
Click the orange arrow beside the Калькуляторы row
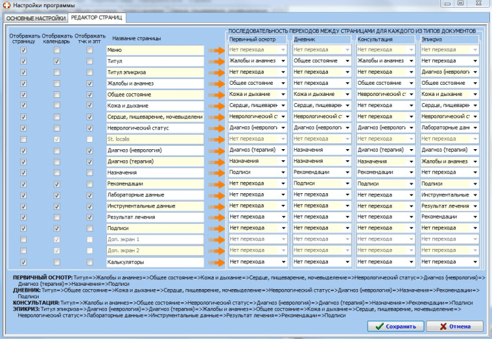(216, 262)
